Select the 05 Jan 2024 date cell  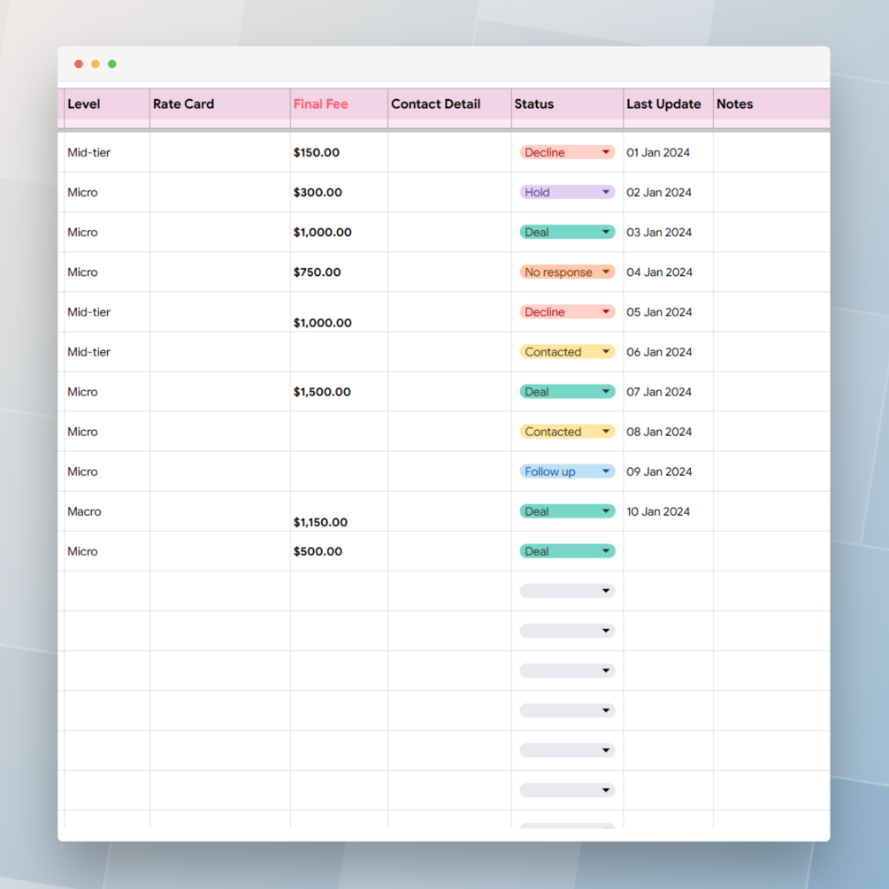tap(669, 312)
